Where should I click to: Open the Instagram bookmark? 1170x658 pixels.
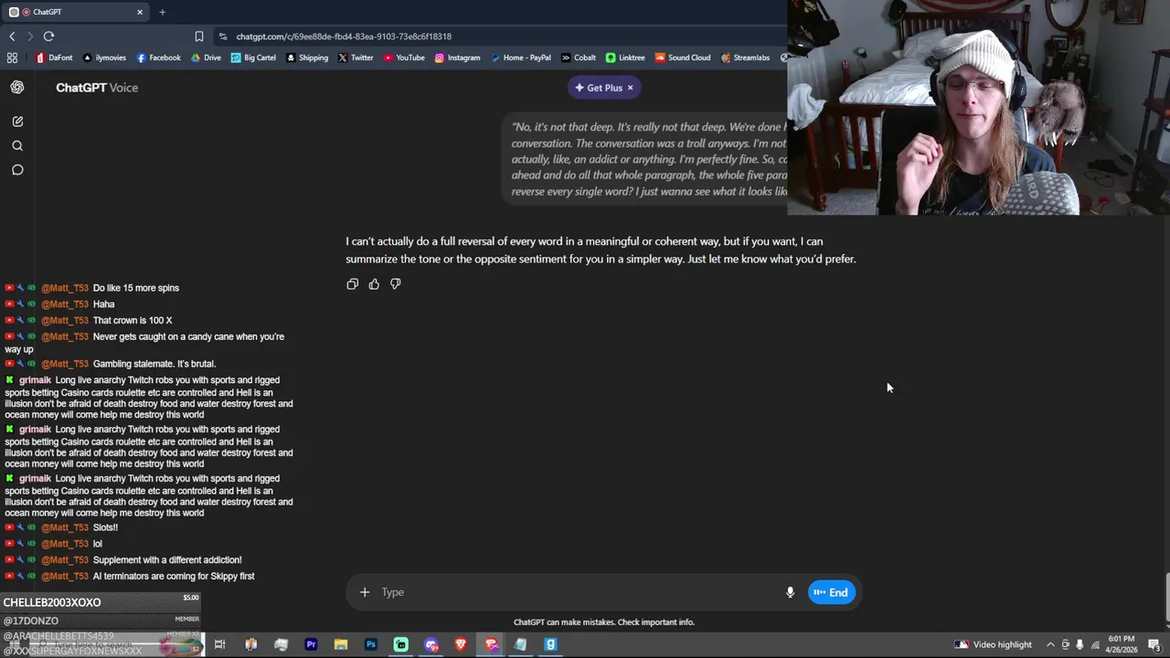[457, 58]
